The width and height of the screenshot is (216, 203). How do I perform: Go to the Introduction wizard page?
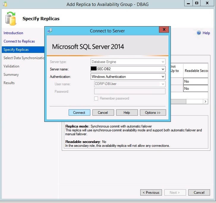click(x=13, y=33)
